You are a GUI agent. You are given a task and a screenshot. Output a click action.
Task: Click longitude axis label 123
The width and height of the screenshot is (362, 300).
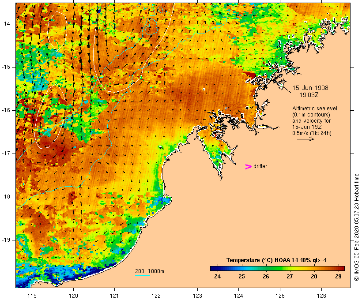197,296
